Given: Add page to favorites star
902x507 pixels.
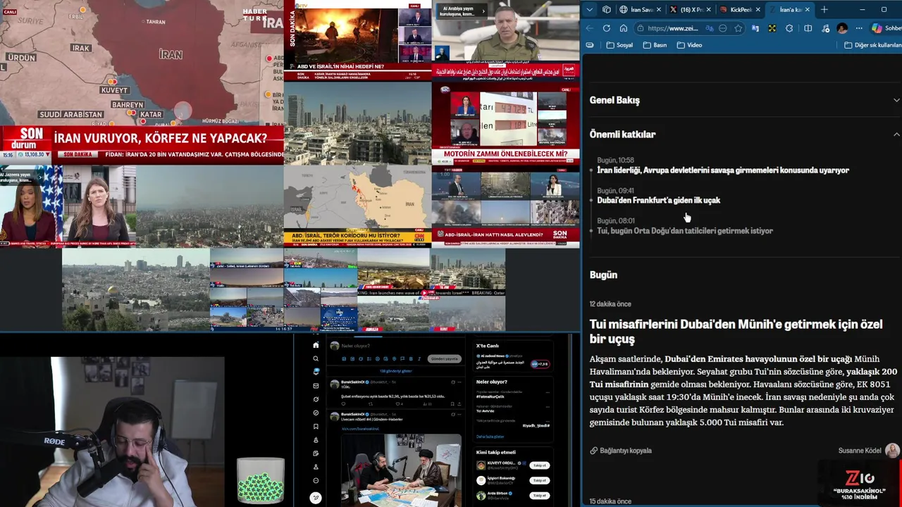Looking at the screenshot, I should click(x=738, y=28).
